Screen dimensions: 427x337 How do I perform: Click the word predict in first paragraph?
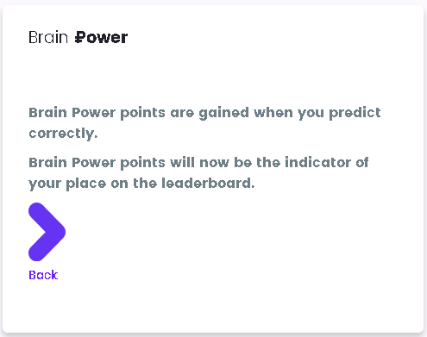coord(355,113)
